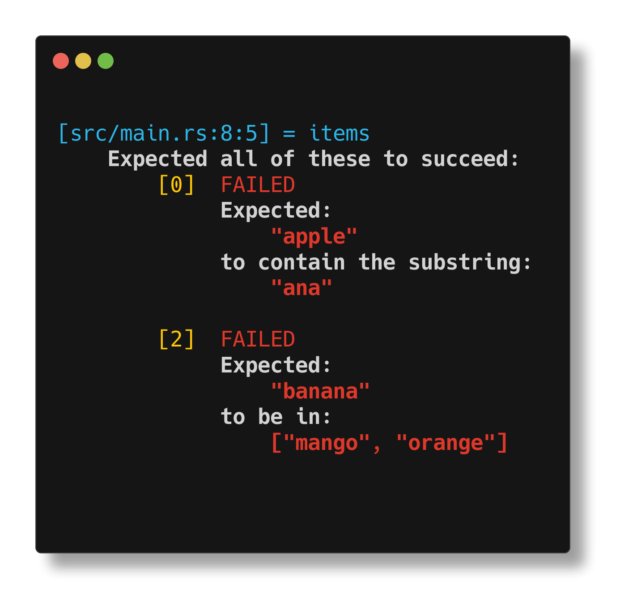The width and height of the screenshot is (620, 603).
Task: Select the "mango" entry in the list
Action: pyautogui.click(x=327, y=443)
